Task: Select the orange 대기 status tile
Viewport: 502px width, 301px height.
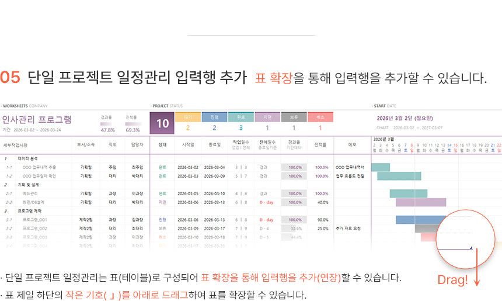Action: [x=188, y=117]
